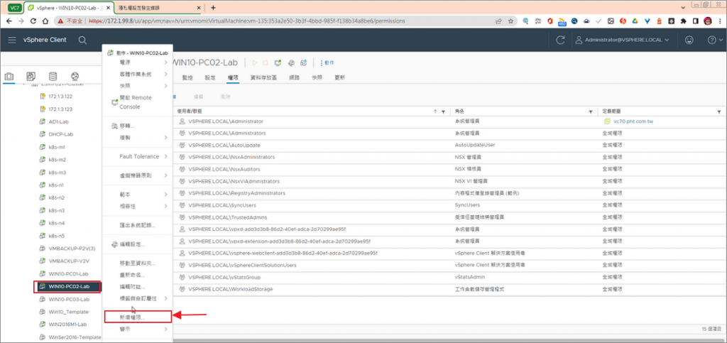The image size is (727, 343).
Task: Click the edit settings icon in VM toolbar
Action: [291, 62]
